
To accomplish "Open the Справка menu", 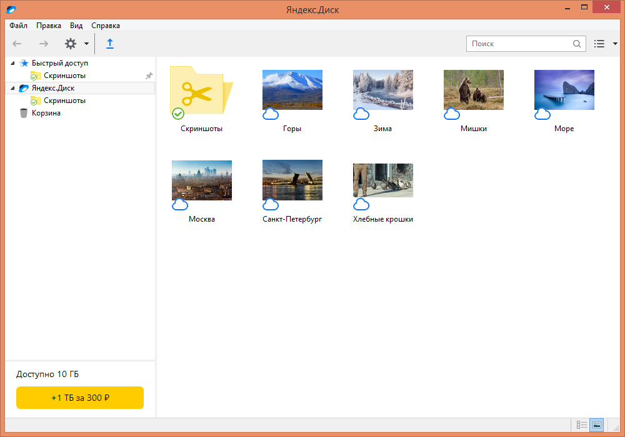I will [106, 26].
